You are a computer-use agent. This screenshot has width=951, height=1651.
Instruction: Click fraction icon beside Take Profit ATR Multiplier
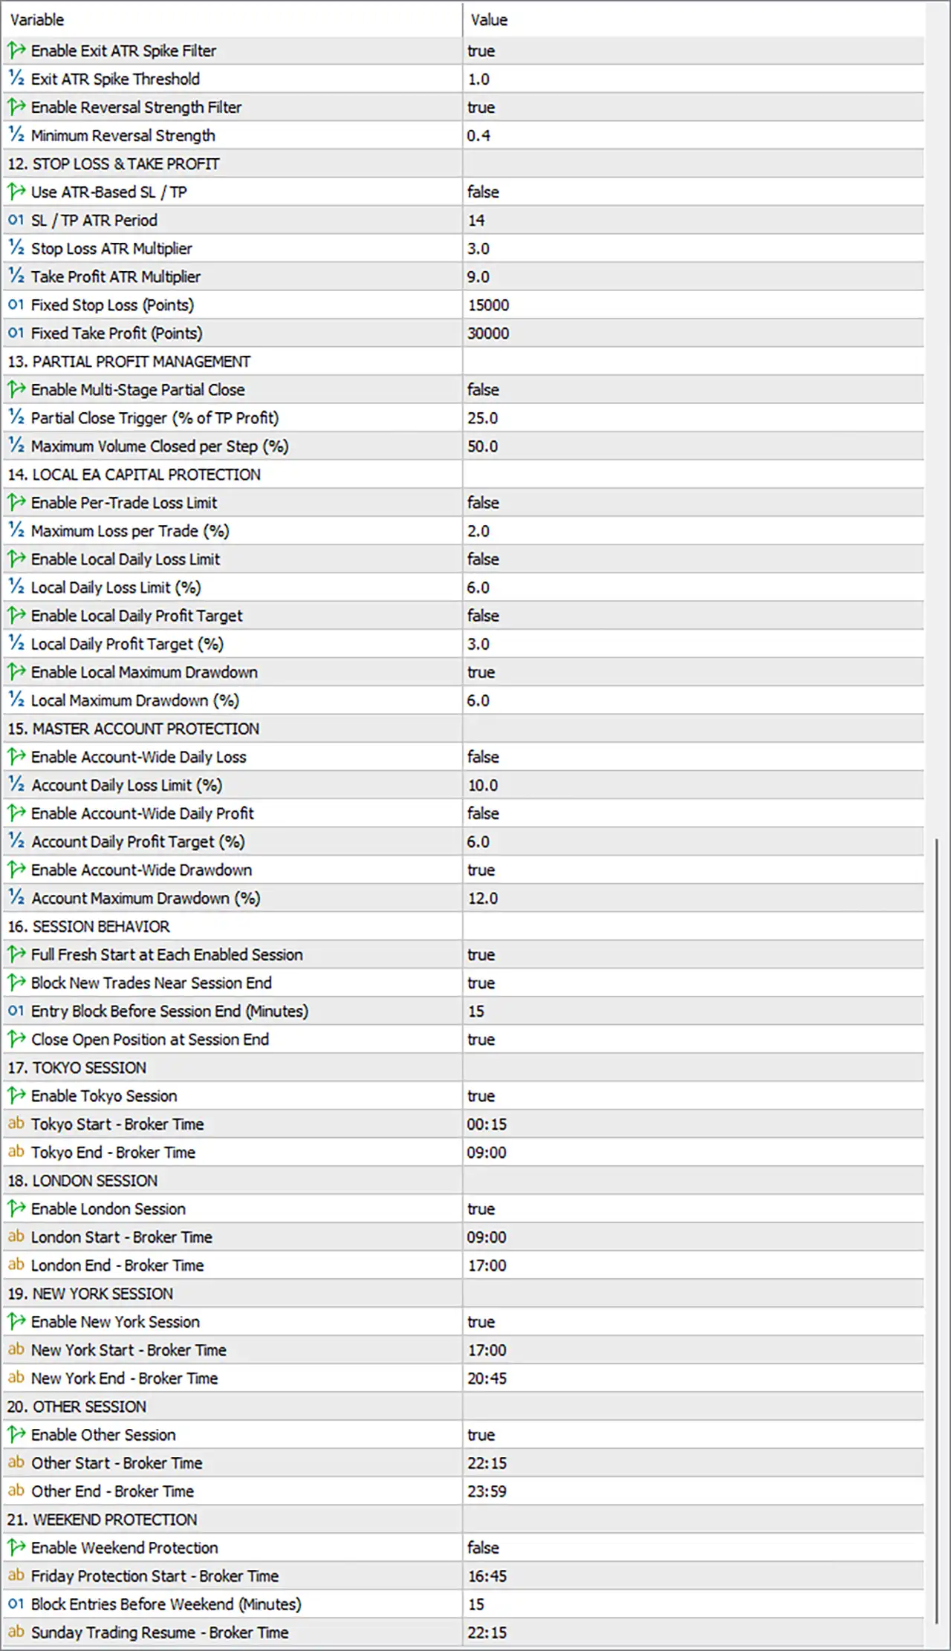[x=16, y=276]
